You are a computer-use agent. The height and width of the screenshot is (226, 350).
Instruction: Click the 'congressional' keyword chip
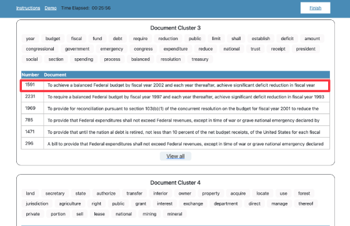40,49
